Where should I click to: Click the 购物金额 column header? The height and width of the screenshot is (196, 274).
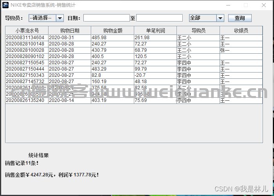click(x=113, y=31)
